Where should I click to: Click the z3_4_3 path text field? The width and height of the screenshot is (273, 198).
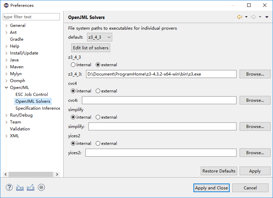point(161,74)
